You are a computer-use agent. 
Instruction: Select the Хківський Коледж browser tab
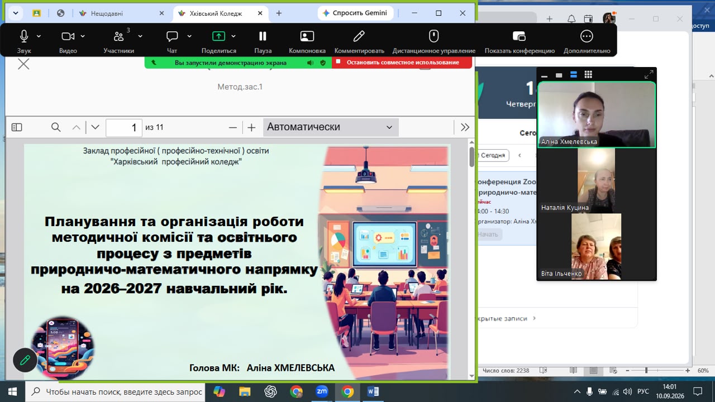(218, 13)
